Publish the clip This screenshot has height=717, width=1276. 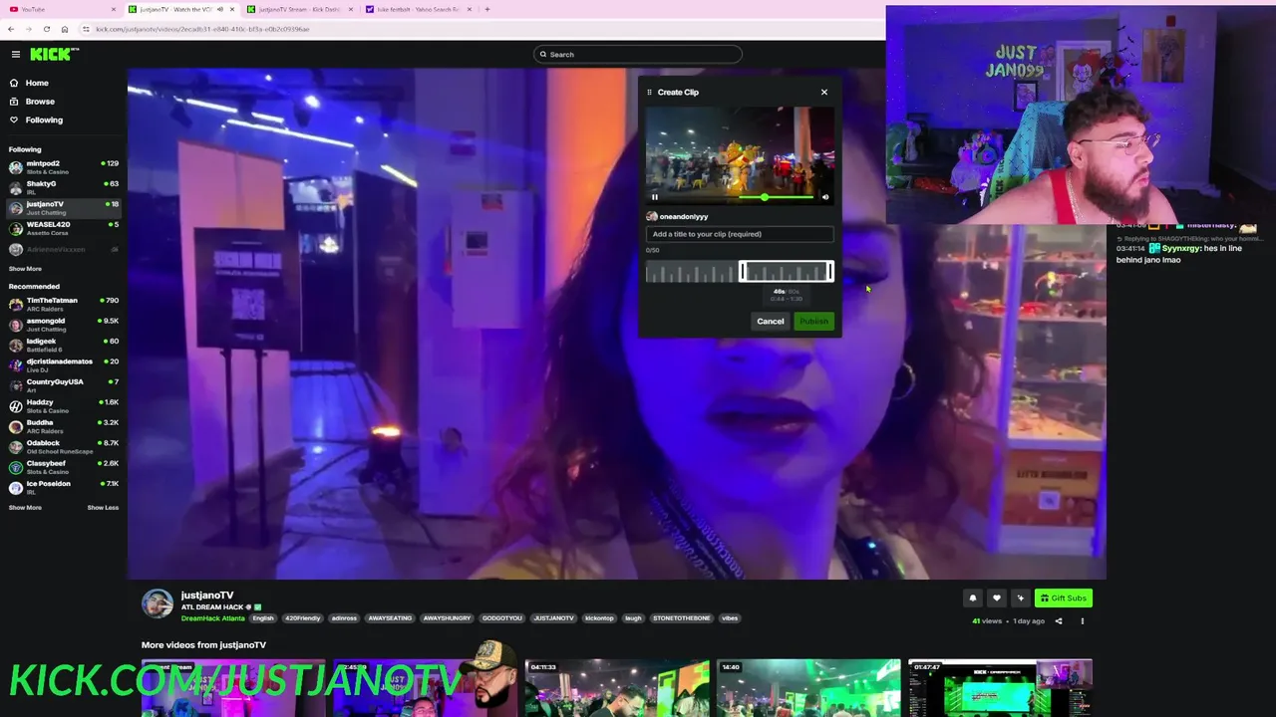click(813, 321)
